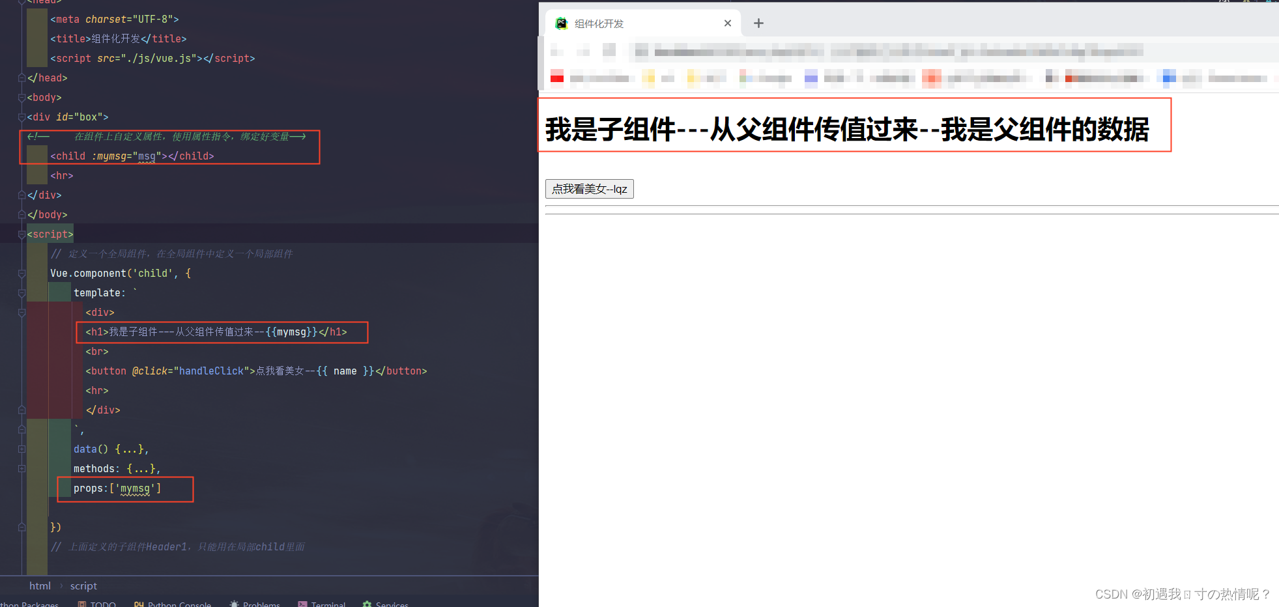Expand the folded data() {...} block
This screenshot has width=1279, height=607.
(x=22, y=449)
